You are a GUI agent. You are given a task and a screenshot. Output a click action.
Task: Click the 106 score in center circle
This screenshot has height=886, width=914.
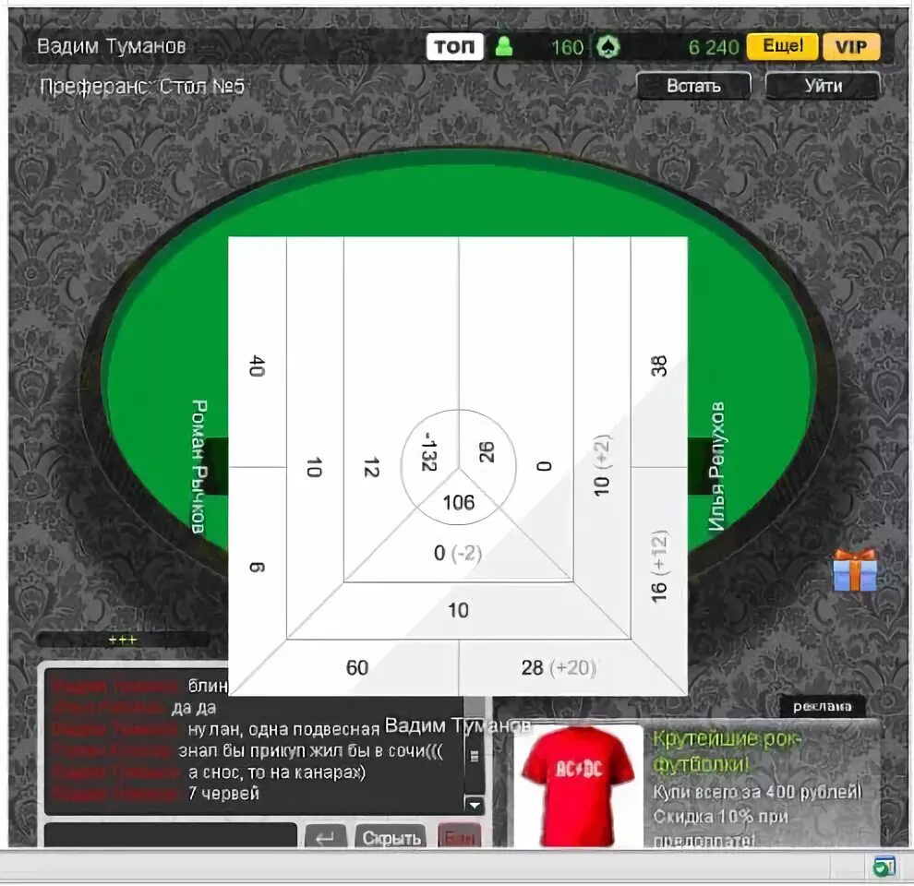click(459, 502)
